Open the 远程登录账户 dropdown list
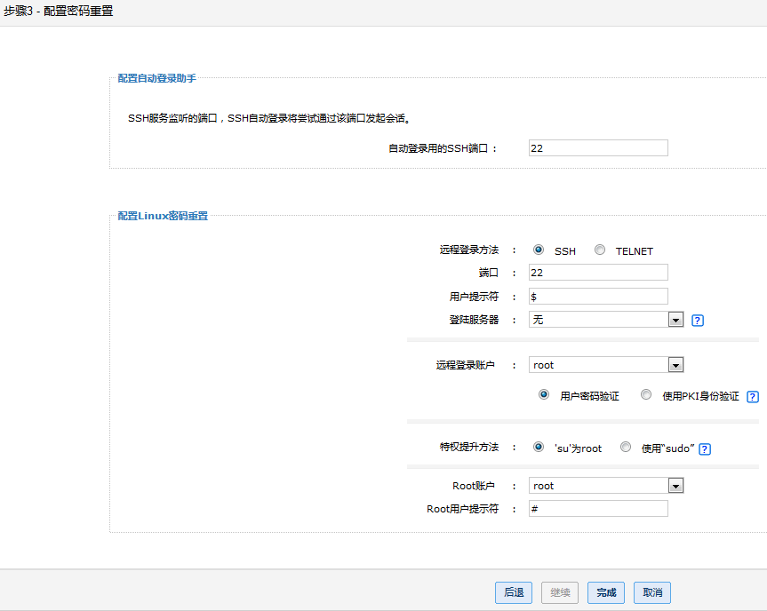Viewport: 767px width, 611px height. tap(675, 365)
